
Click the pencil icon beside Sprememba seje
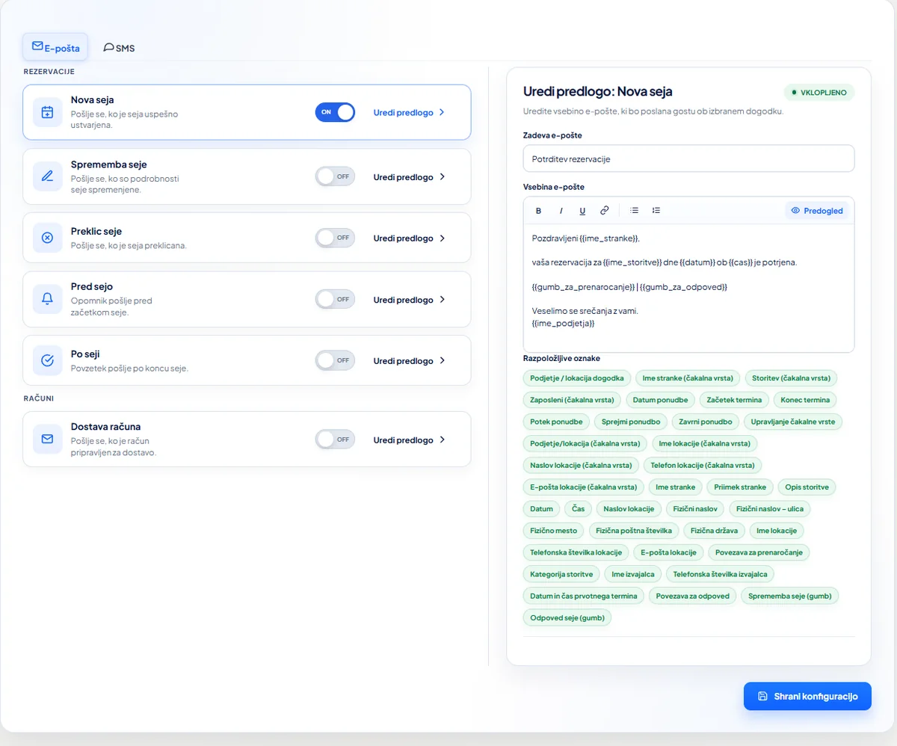[x=47, y=176]
